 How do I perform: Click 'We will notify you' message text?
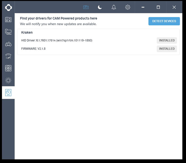coord(58,24)
